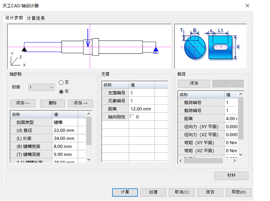The width and height of the screenshot is (270, 201).
Task: Click the 删除 section button
Action: [53, 103]
